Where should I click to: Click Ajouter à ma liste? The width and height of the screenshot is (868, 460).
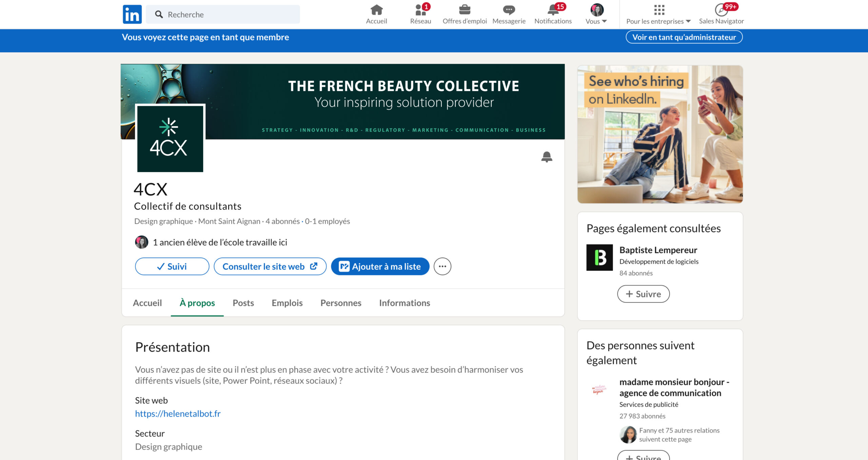pyautogui.click(x=380, y=266)
